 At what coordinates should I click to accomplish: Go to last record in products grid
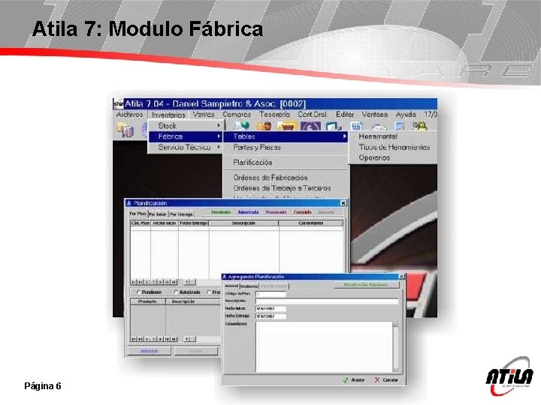coord(174,339)
